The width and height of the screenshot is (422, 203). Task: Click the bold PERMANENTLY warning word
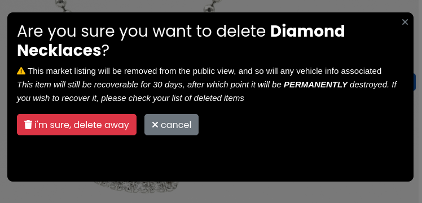tap(316, 85)
